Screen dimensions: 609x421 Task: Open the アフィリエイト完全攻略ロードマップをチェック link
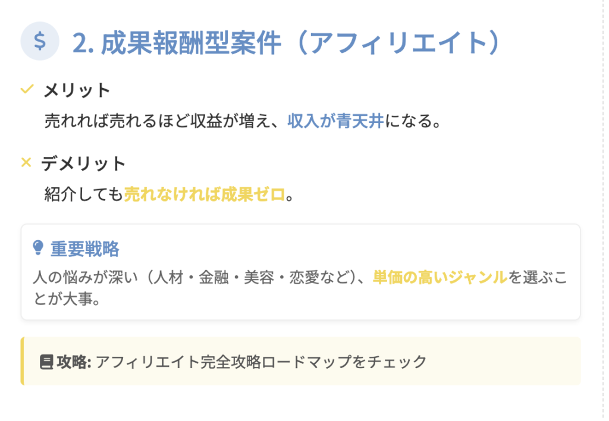[x=261, y=362]
